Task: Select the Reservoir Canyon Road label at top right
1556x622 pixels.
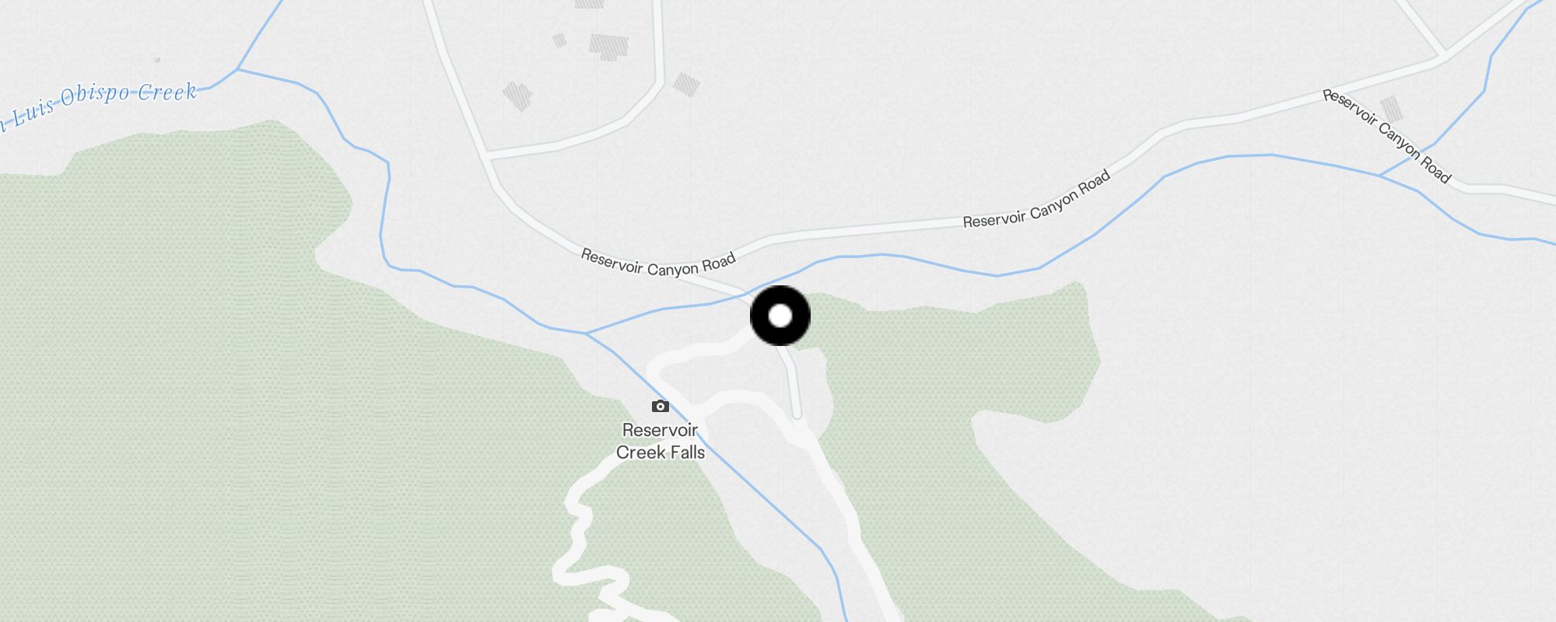Action: pyautogui.click(x=1386, y=136)
